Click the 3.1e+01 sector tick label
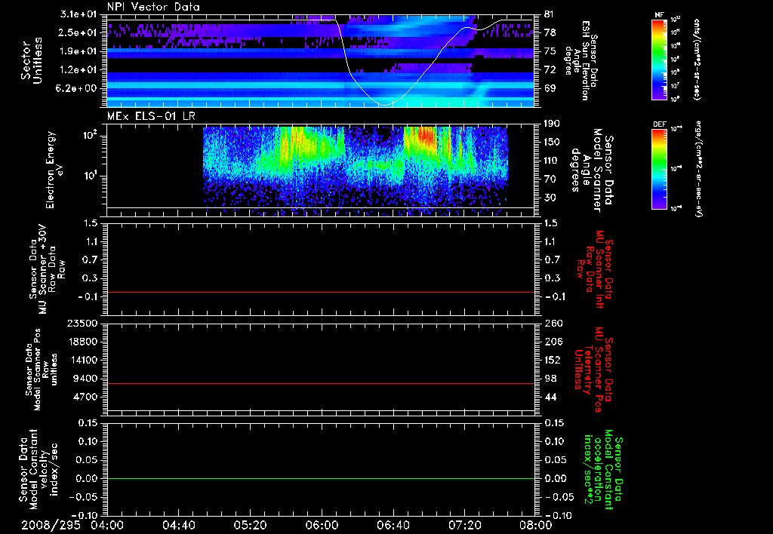 click(x=78, y=14)
